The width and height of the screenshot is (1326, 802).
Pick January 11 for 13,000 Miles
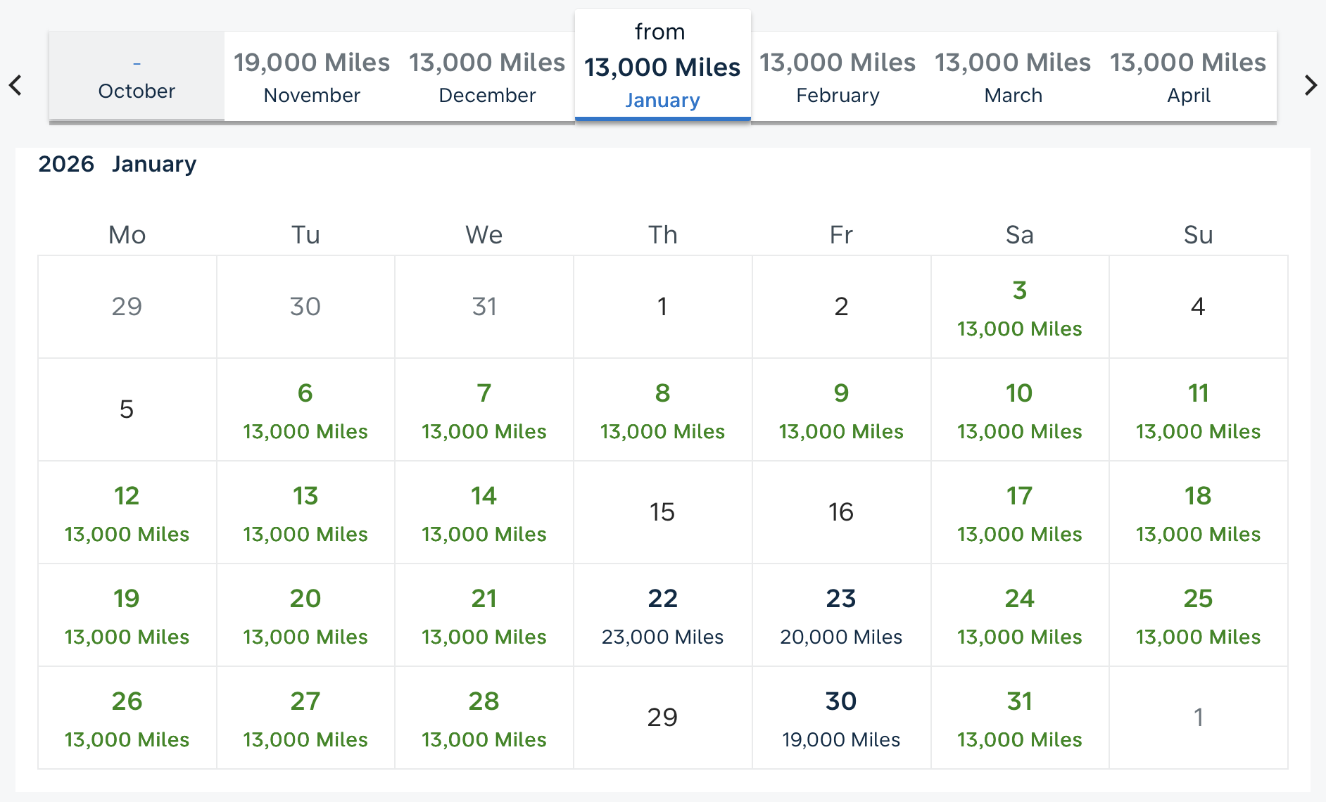pos(1198,410)
